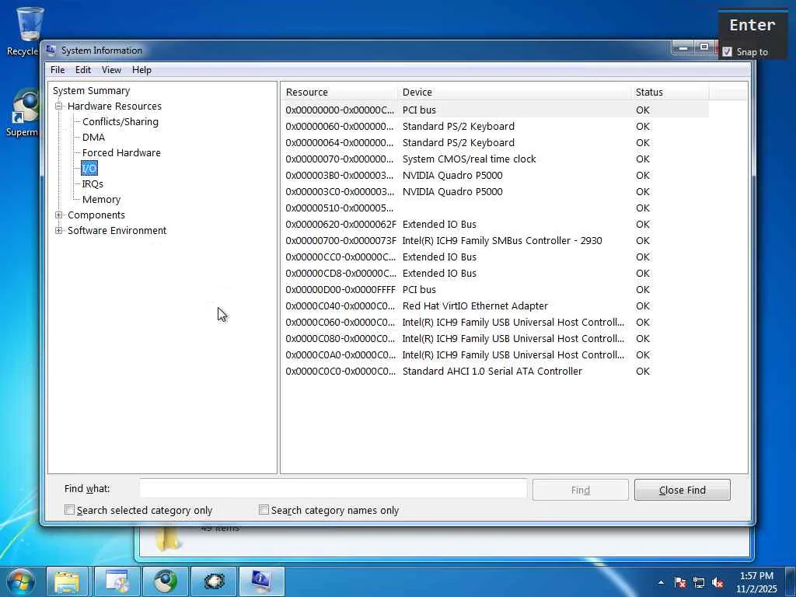Select Forced Hardware tree item

[x=121, y=153]
